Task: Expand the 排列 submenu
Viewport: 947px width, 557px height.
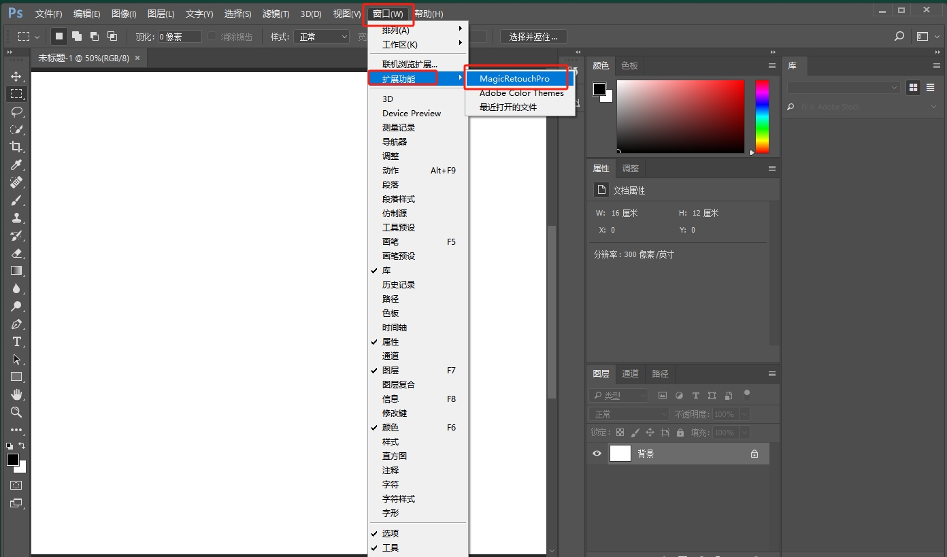Action: pos(418,30)
